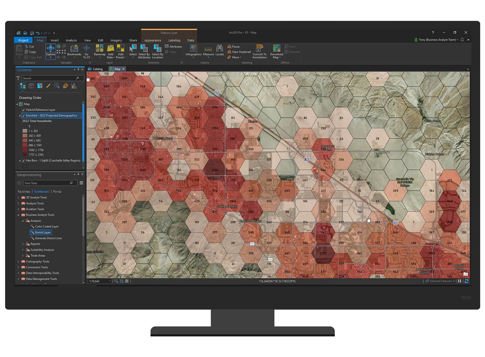Toggle Hybrid Reference Layer visibility
Screen dimensions: 485x357
(23, 110)
